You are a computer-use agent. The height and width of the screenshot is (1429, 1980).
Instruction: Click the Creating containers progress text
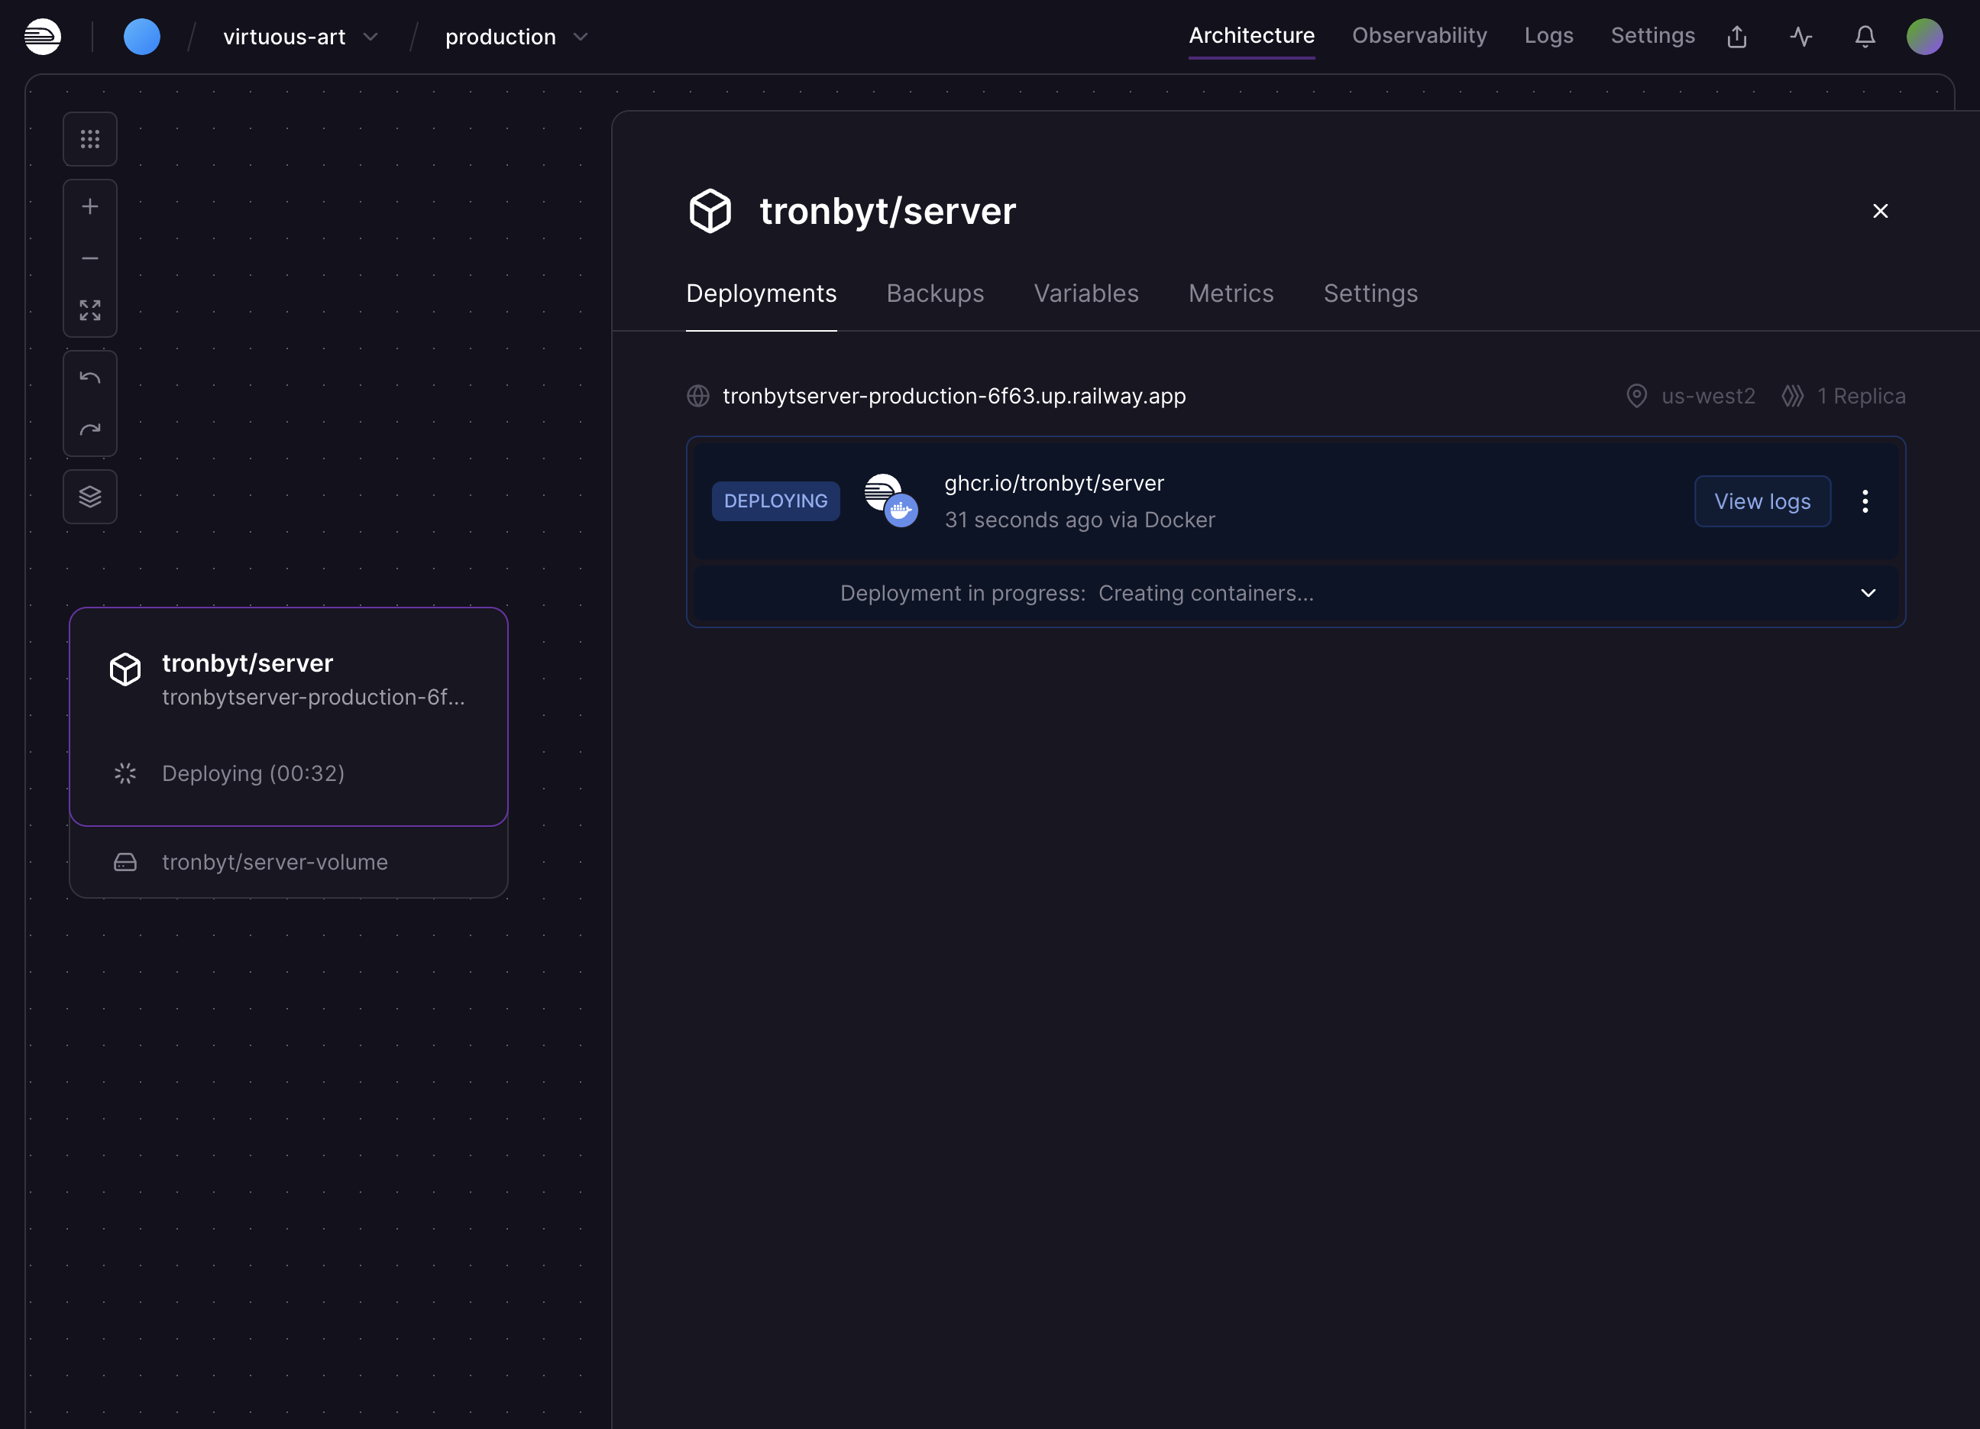pyautogui.click(x=1205, y=593)
